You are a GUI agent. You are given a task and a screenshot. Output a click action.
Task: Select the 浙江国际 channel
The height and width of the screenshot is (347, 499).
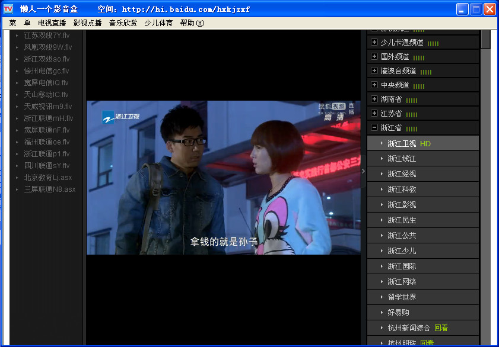[x=423, y=266]
